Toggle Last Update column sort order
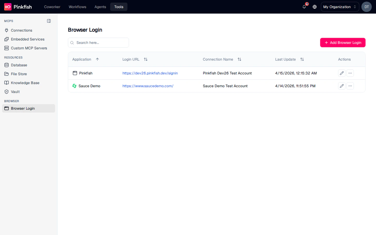376x235 pixels. (302, 59)
